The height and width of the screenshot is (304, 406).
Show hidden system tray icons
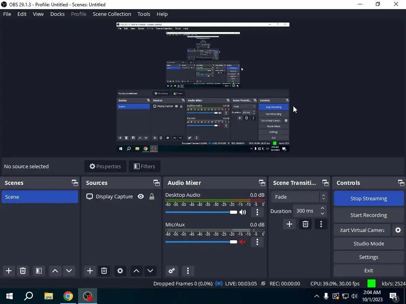(x=316, y=296)
